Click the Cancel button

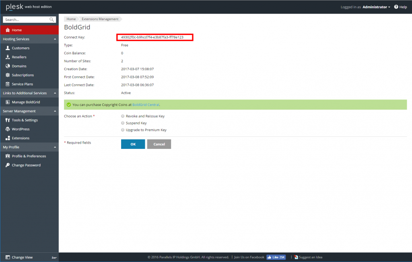tap(159, 144)
